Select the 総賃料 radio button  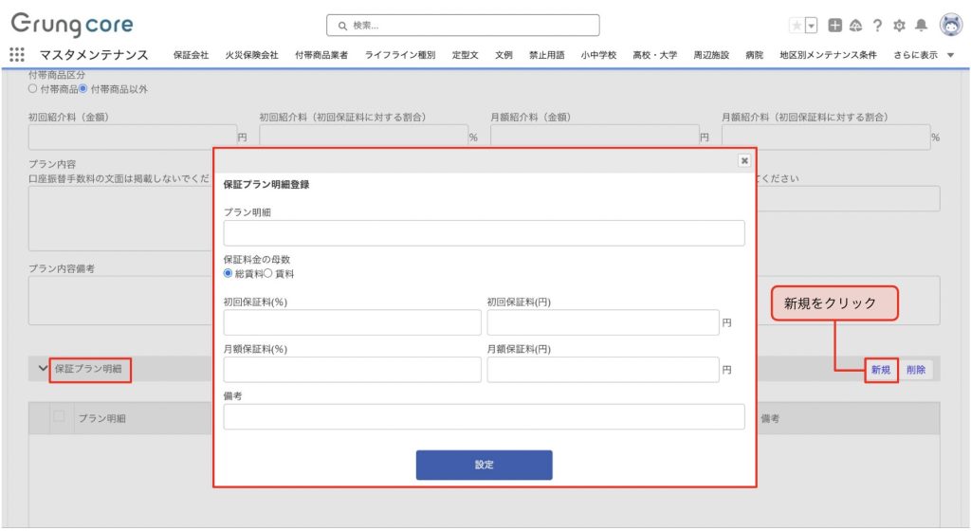click(x=229, y=273)
